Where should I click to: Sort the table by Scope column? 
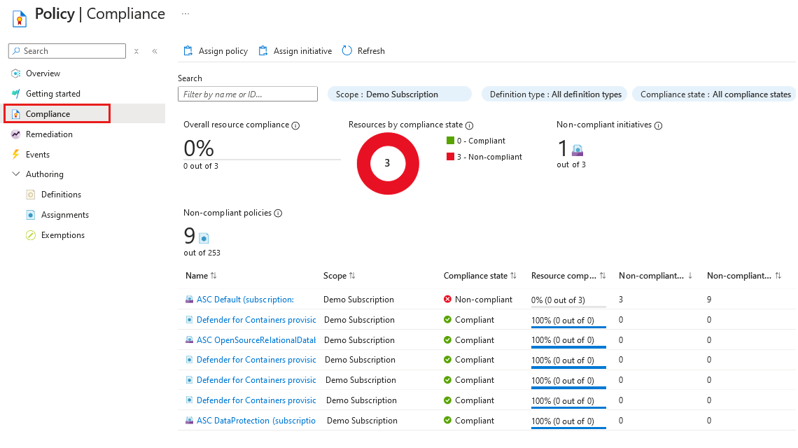pyautogui.click(x=339, y=275)
